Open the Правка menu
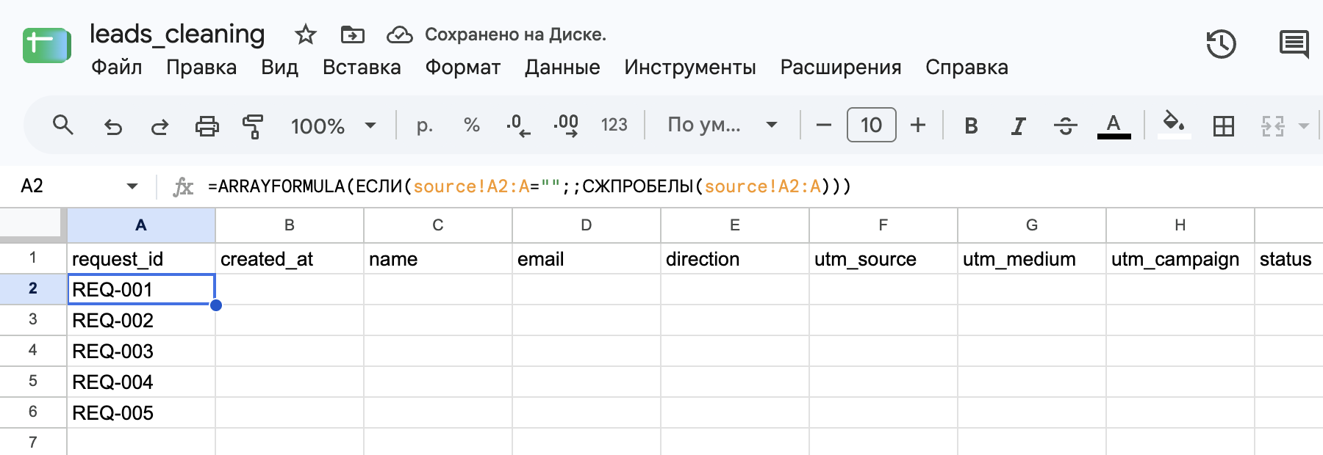Image resolution: width=1323 pixels, height=455 pixels. tap(201, 68)
